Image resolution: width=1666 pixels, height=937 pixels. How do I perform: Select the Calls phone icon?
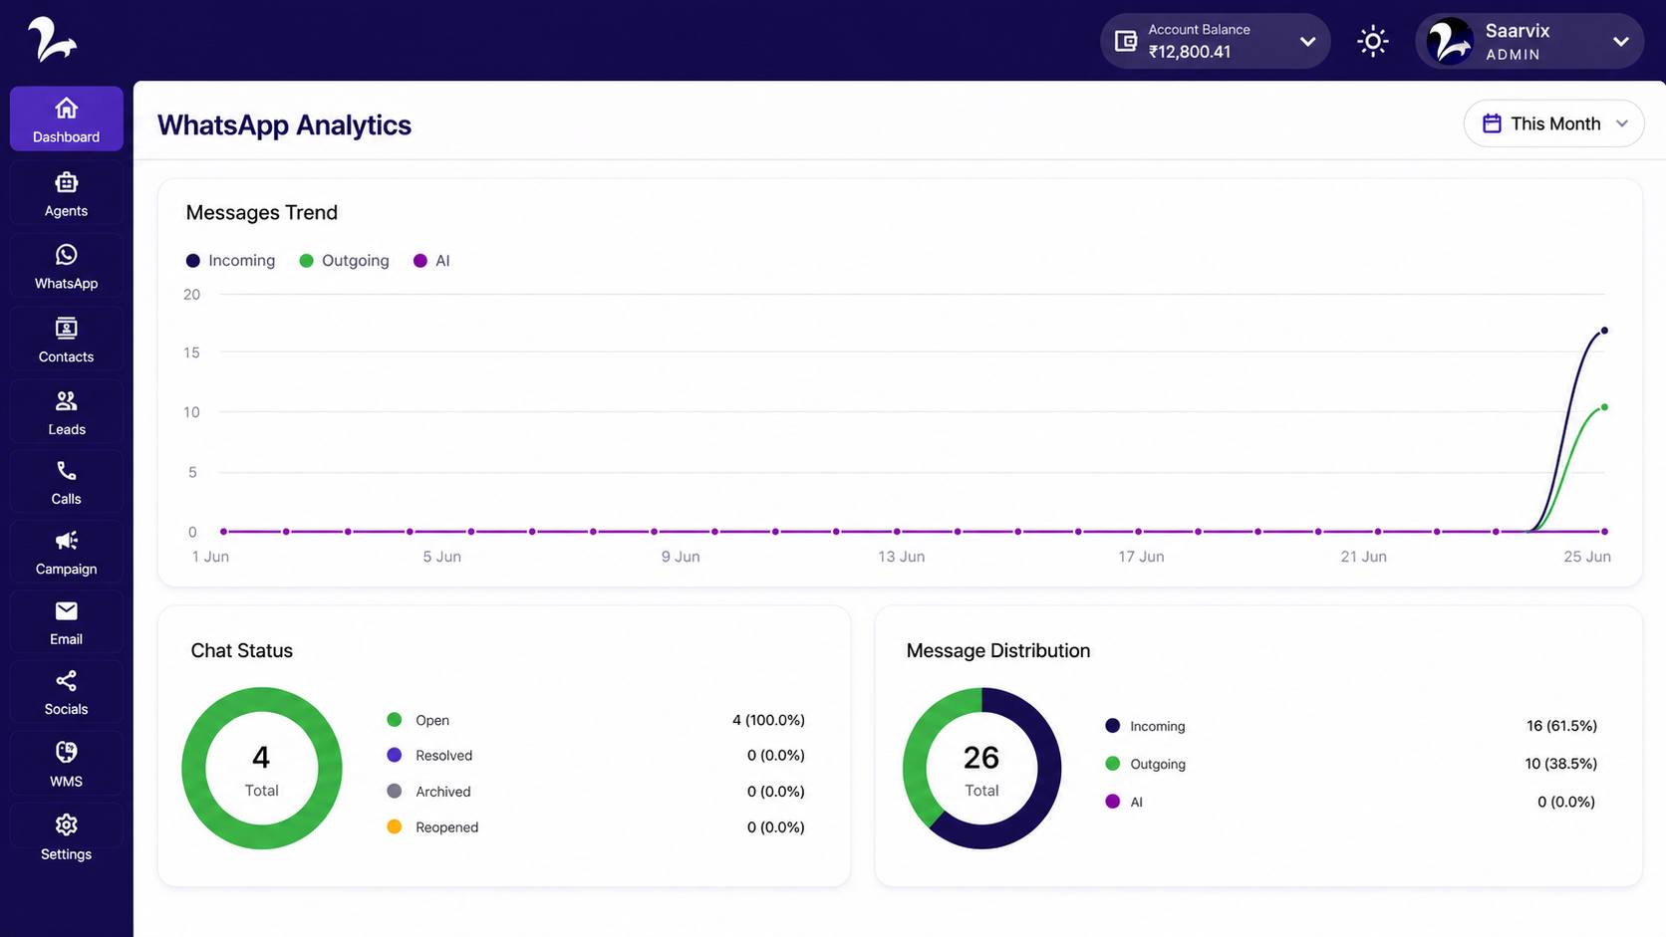pos(66,470)
